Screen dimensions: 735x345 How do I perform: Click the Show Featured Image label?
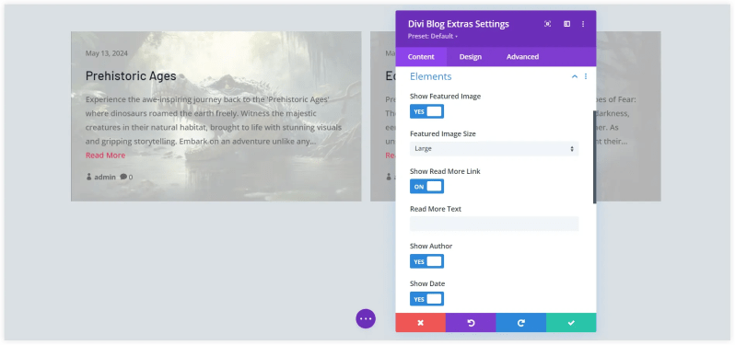pyautogui.click(x=445, y=97)
